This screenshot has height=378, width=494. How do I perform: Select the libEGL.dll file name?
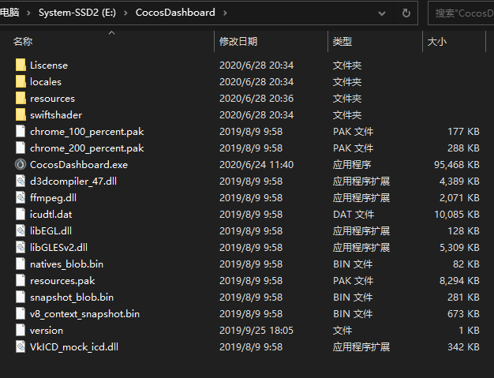(x=51, y=231)
